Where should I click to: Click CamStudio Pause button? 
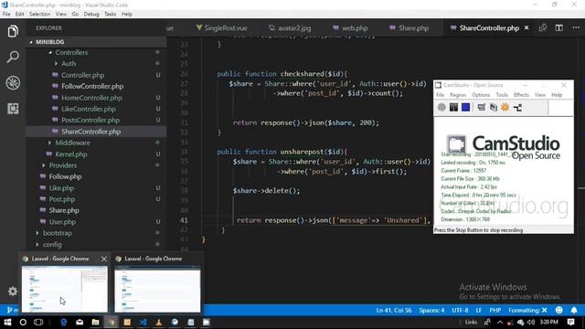453,108
